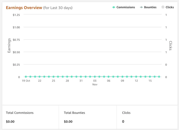Click the data point above 03 Nov
The image size is (179, 130).
pyautogui.click(x=95, y=77)
